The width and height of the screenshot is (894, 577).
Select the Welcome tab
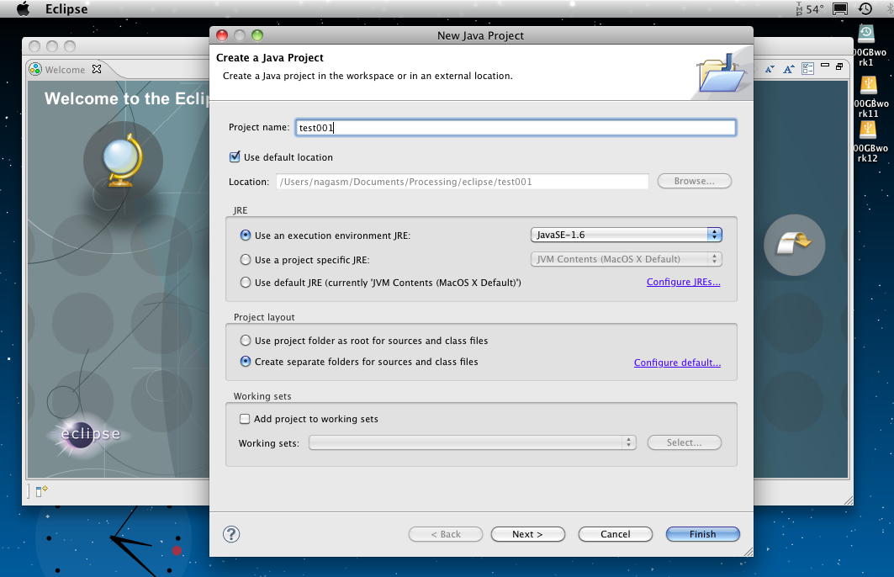65,70
